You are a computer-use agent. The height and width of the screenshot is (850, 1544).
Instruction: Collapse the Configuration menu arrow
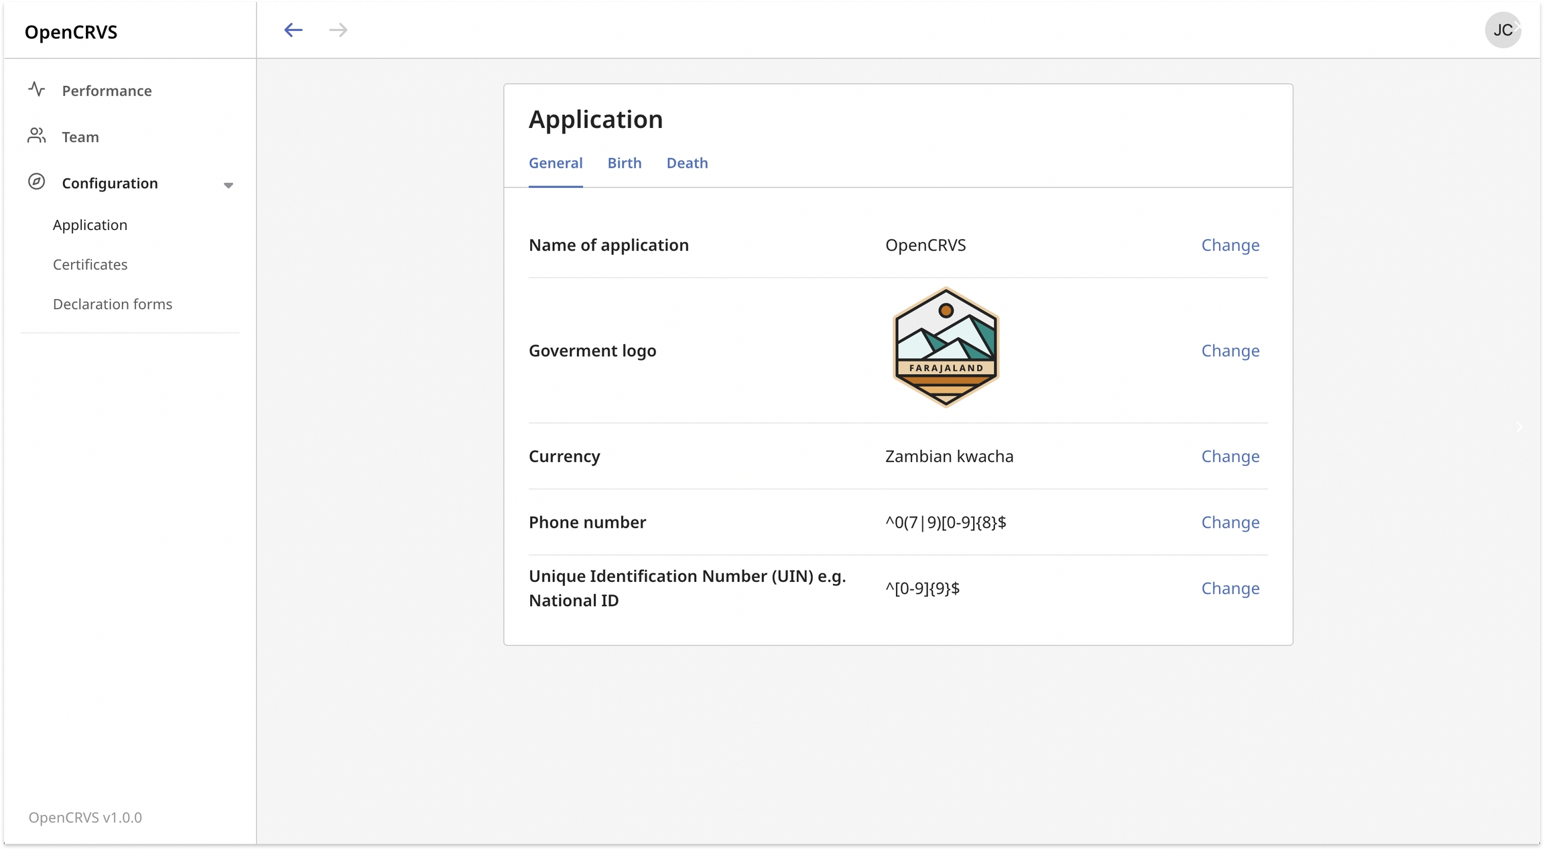coord(229,185)
